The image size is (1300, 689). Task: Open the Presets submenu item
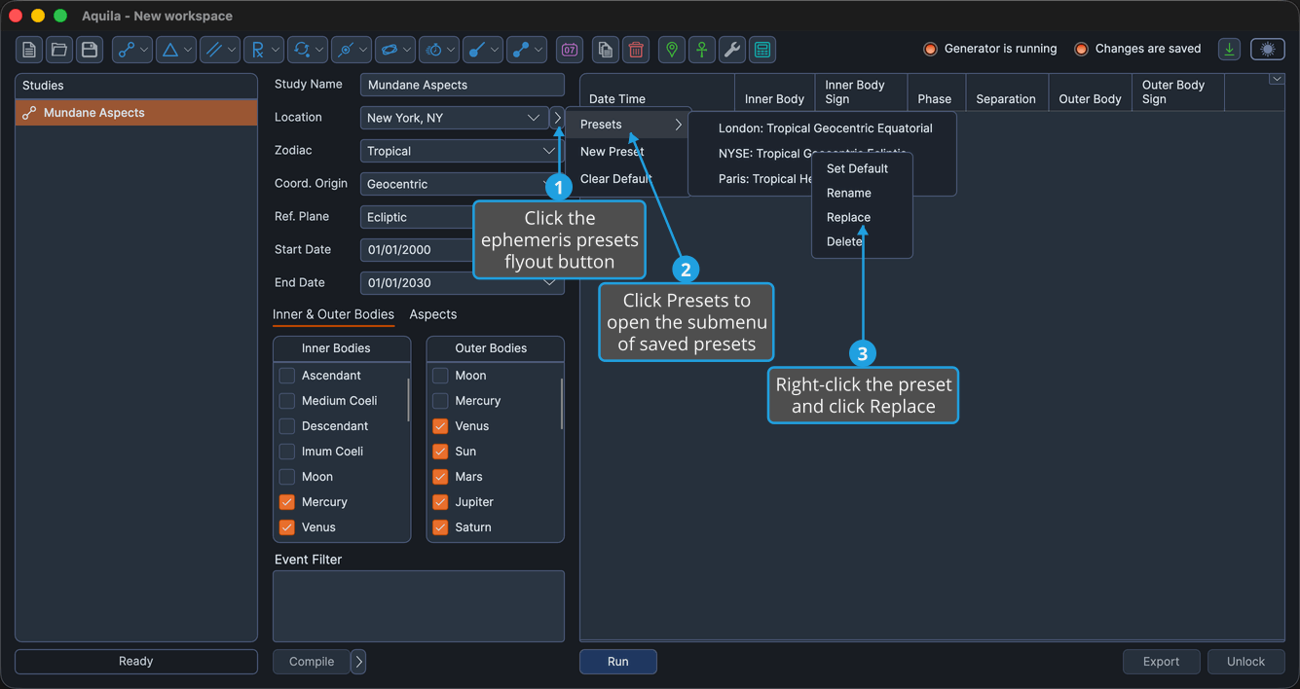tap(630, 125)
